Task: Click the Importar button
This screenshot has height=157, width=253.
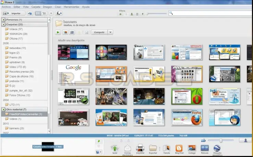Action: pyautogui.click(x=14, y=13)
